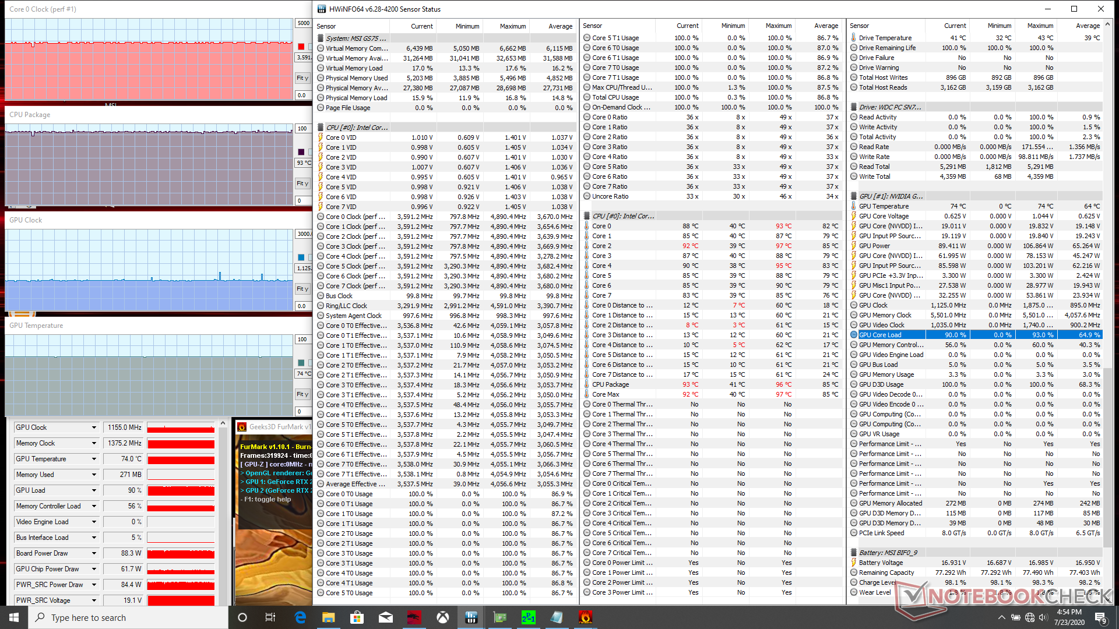Switch to HWiNFO taskbar icon

(x=471, y=617)
